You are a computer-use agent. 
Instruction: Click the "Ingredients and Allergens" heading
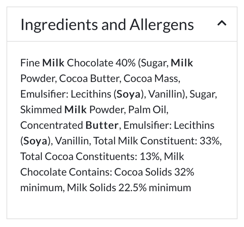[x=107, y=24]
